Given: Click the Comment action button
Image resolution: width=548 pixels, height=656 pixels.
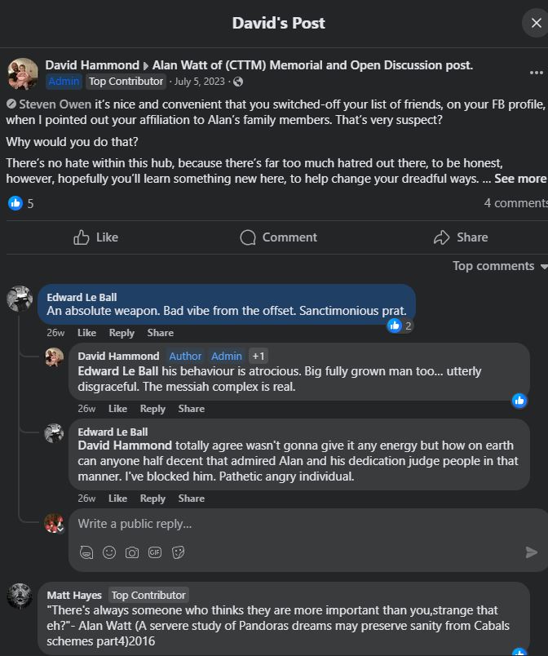Looking at the screenshot, I should (278, 237).
